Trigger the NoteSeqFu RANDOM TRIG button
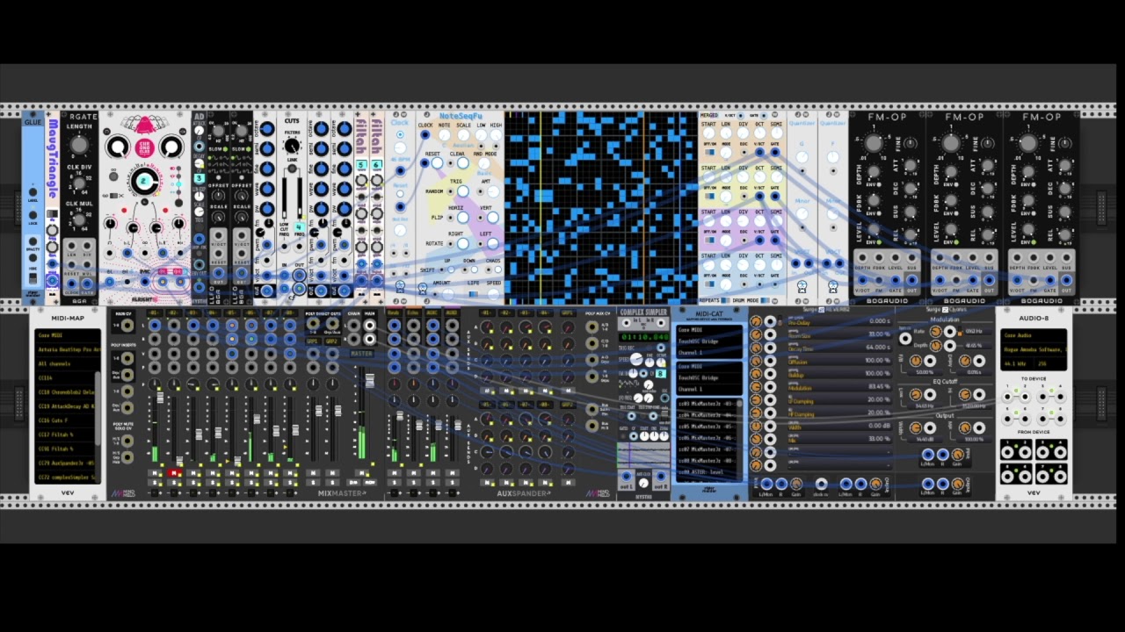The image size is (1125, 632). point(463,191)
